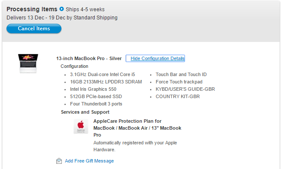282x169 pixels.
Task: Click the Processing Items heading
Action: pyautogui.click(x=32, y=9)
